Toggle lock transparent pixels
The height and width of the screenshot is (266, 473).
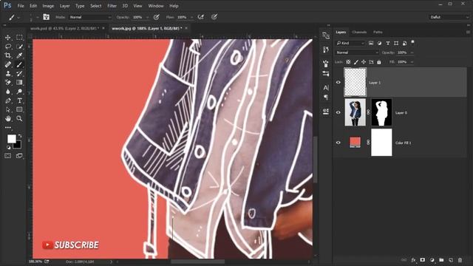click(x=348, y=62)
